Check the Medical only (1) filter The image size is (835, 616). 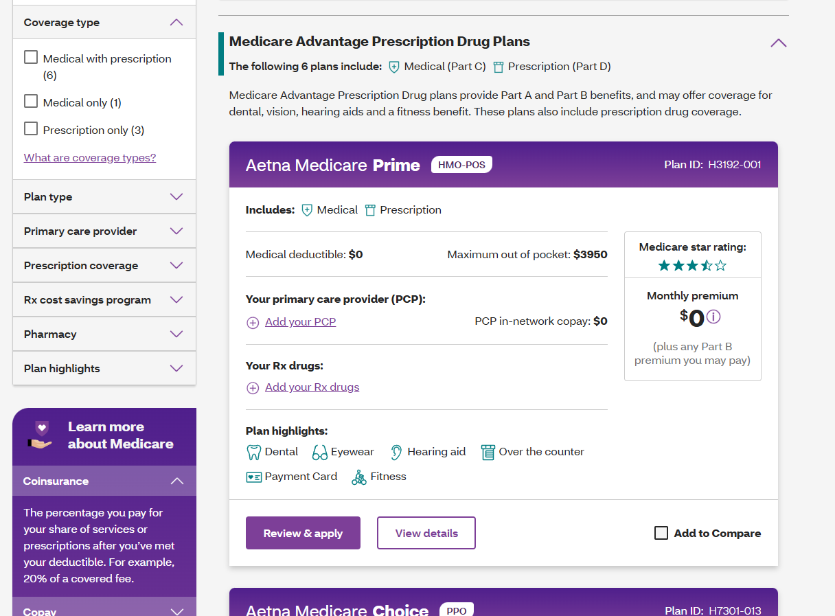(31, 101)
